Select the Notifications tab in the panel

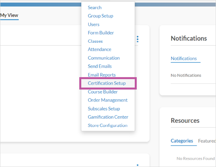click(x=184, y=59)
